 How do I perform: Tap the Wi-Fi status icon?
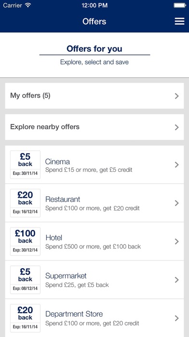[x=28, y=5]
